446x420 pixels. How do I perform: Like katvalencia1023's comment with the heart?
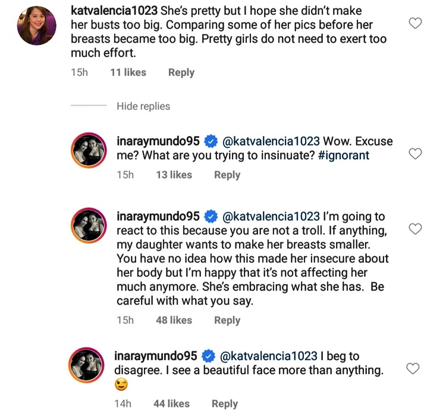coord(416,24)
